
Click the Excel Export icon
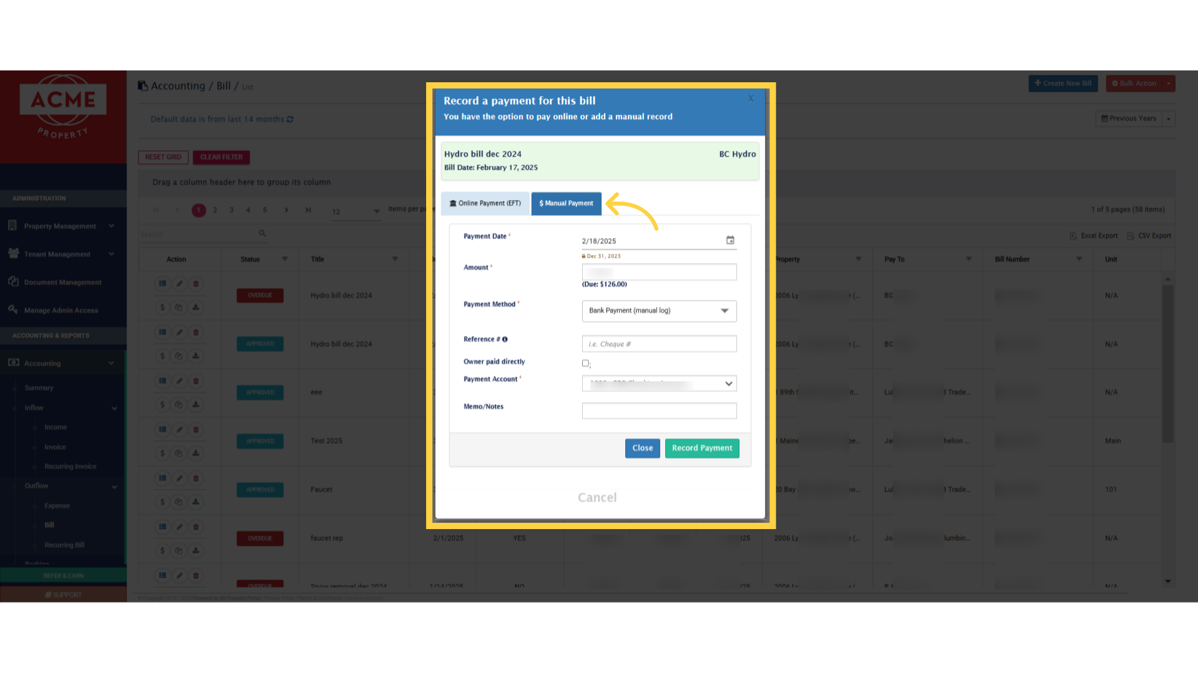point(1073,236)
